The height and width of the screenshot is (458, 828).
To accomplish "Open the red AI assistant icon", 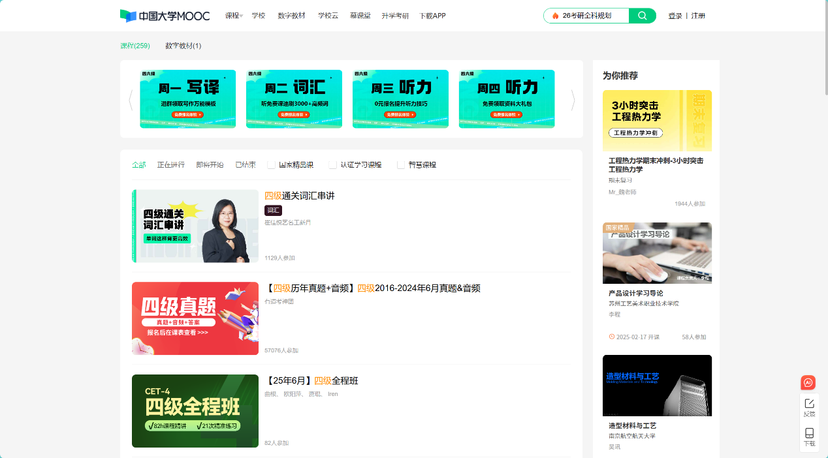I will pos(808,383).
